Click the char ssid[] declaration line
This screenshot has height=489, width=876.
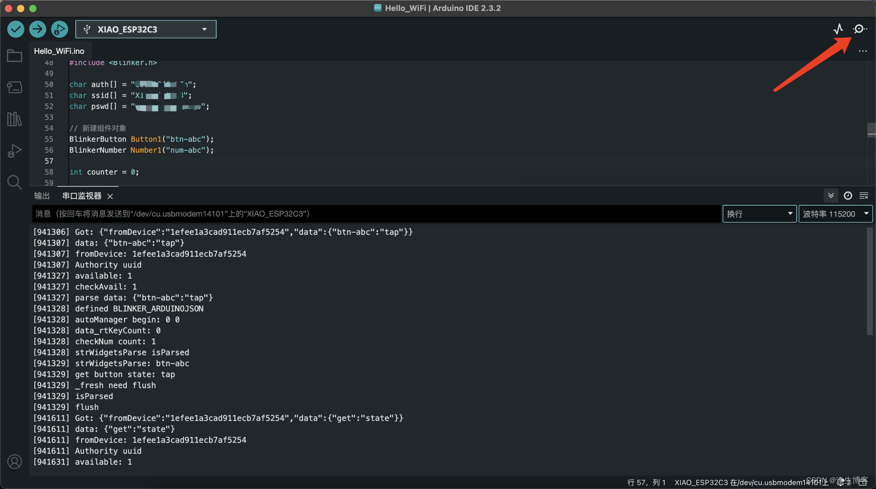(x=130, y=95)
